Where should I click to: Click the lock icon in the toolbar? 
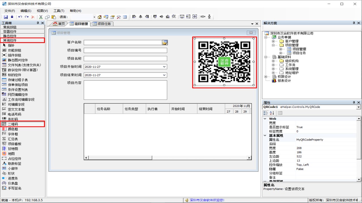(12, 17)
